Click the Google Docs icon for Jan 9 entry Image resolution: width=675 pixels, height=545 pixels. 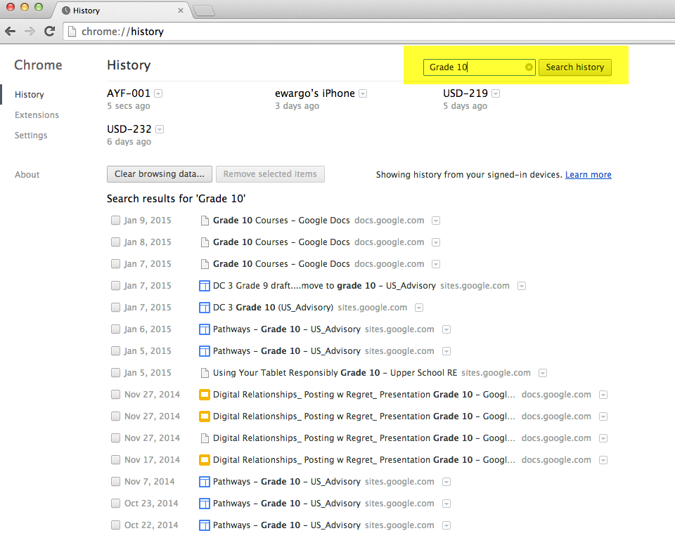point(205,221)
